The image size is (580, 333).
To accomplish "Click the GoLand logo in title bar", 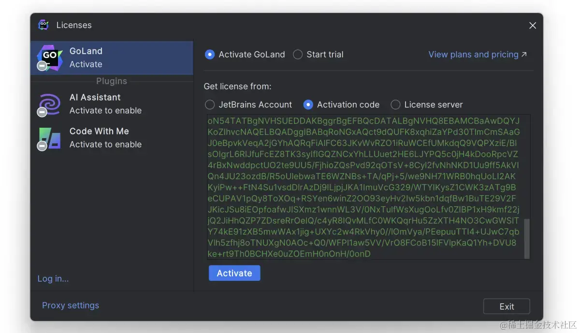I will coord(43,25).
